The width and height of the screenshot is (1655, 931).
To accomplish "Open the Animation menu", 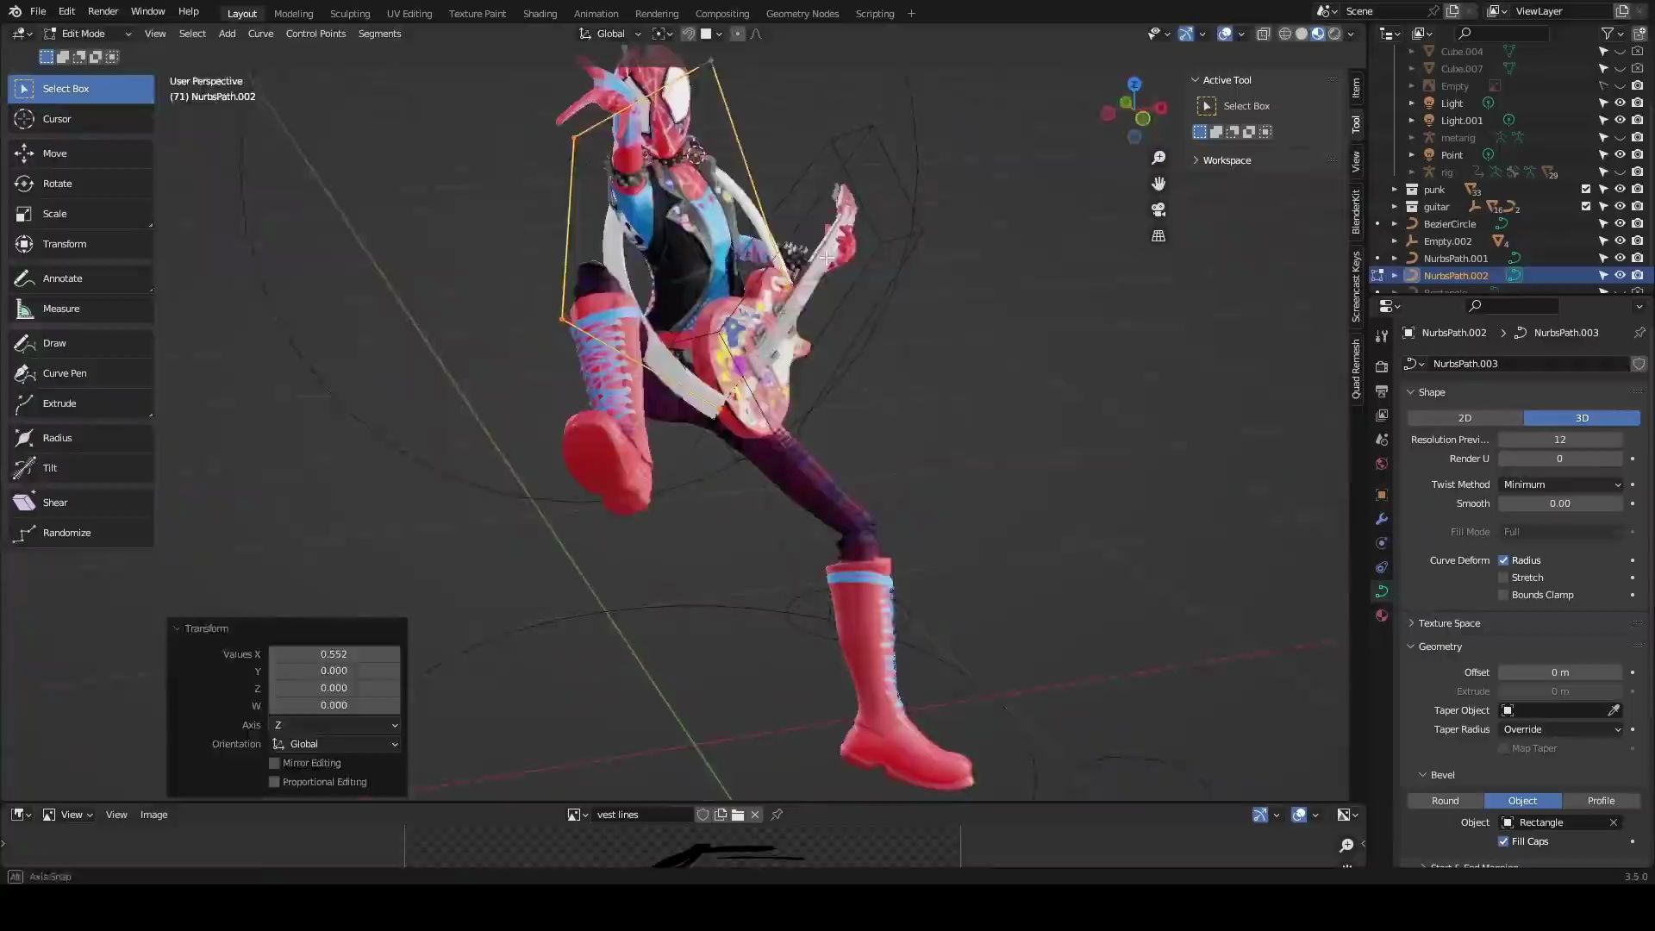I will (x=596, y=13).
